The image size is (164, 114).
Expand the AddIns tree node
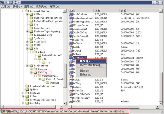(27, 14)
